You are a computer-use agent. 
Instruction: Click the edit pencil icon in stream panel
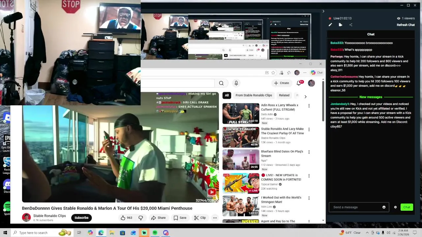pyautogui.click(x=330, y=25)
